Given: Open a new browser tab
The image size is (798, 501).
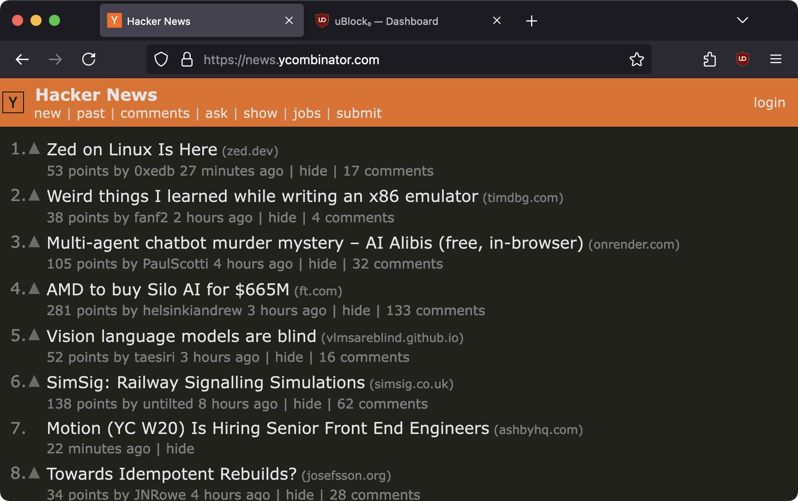Looking at the screenshot, I should (532, 20).
